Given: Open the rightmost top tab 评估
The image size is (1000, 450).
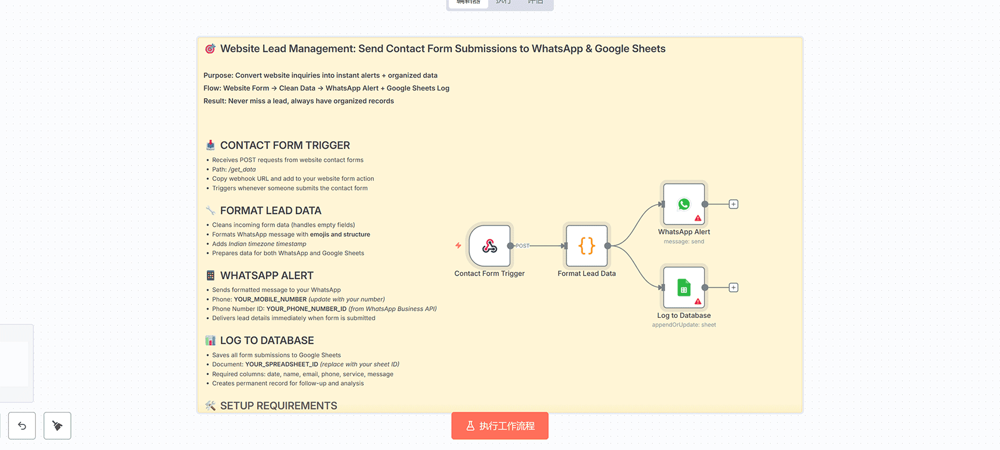Looking at the screenshot, I should (535, 2).
